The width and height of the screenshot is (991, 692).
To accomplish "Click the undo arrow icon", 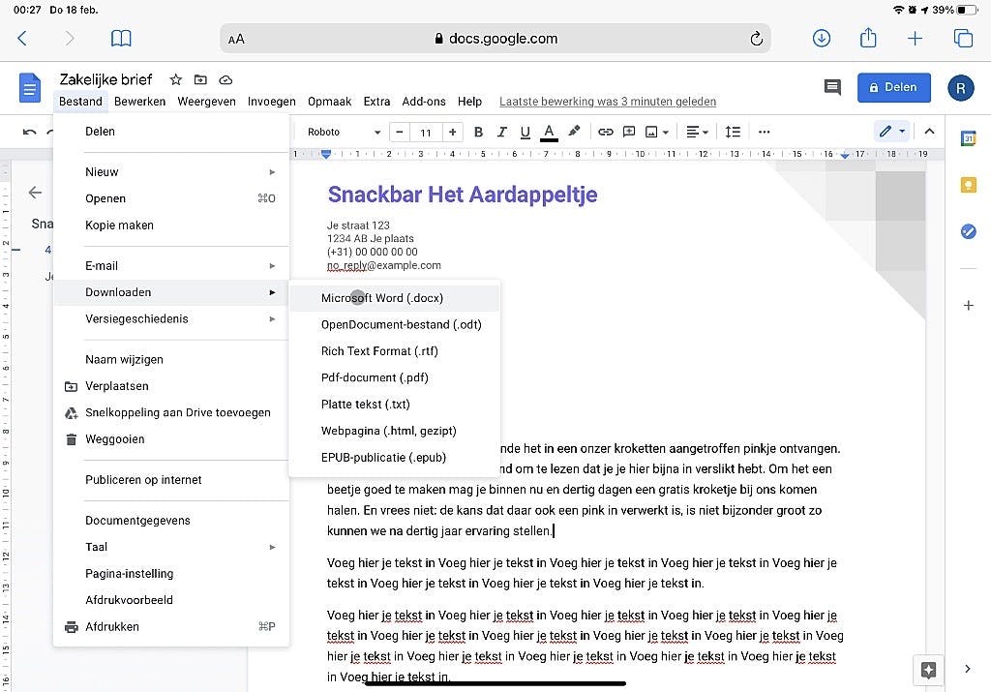I will point(30,132).
